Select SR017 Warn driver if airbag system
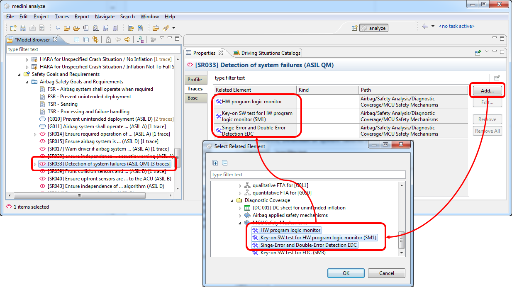 [x=108, y=149]
